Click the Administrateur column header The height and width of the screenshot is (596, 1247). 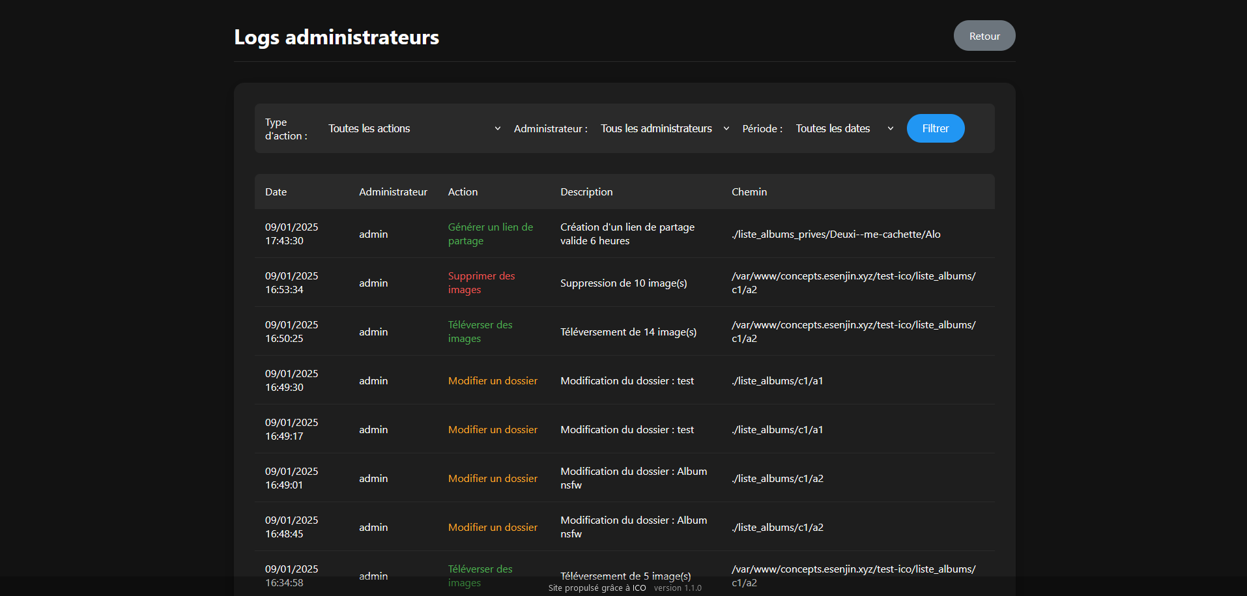point(393,192)
